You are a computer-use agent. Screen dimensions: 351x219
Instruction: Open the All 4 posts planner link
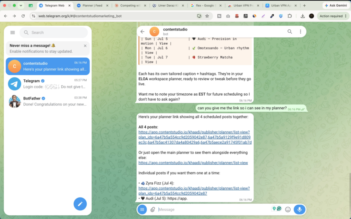click(195, 137)
